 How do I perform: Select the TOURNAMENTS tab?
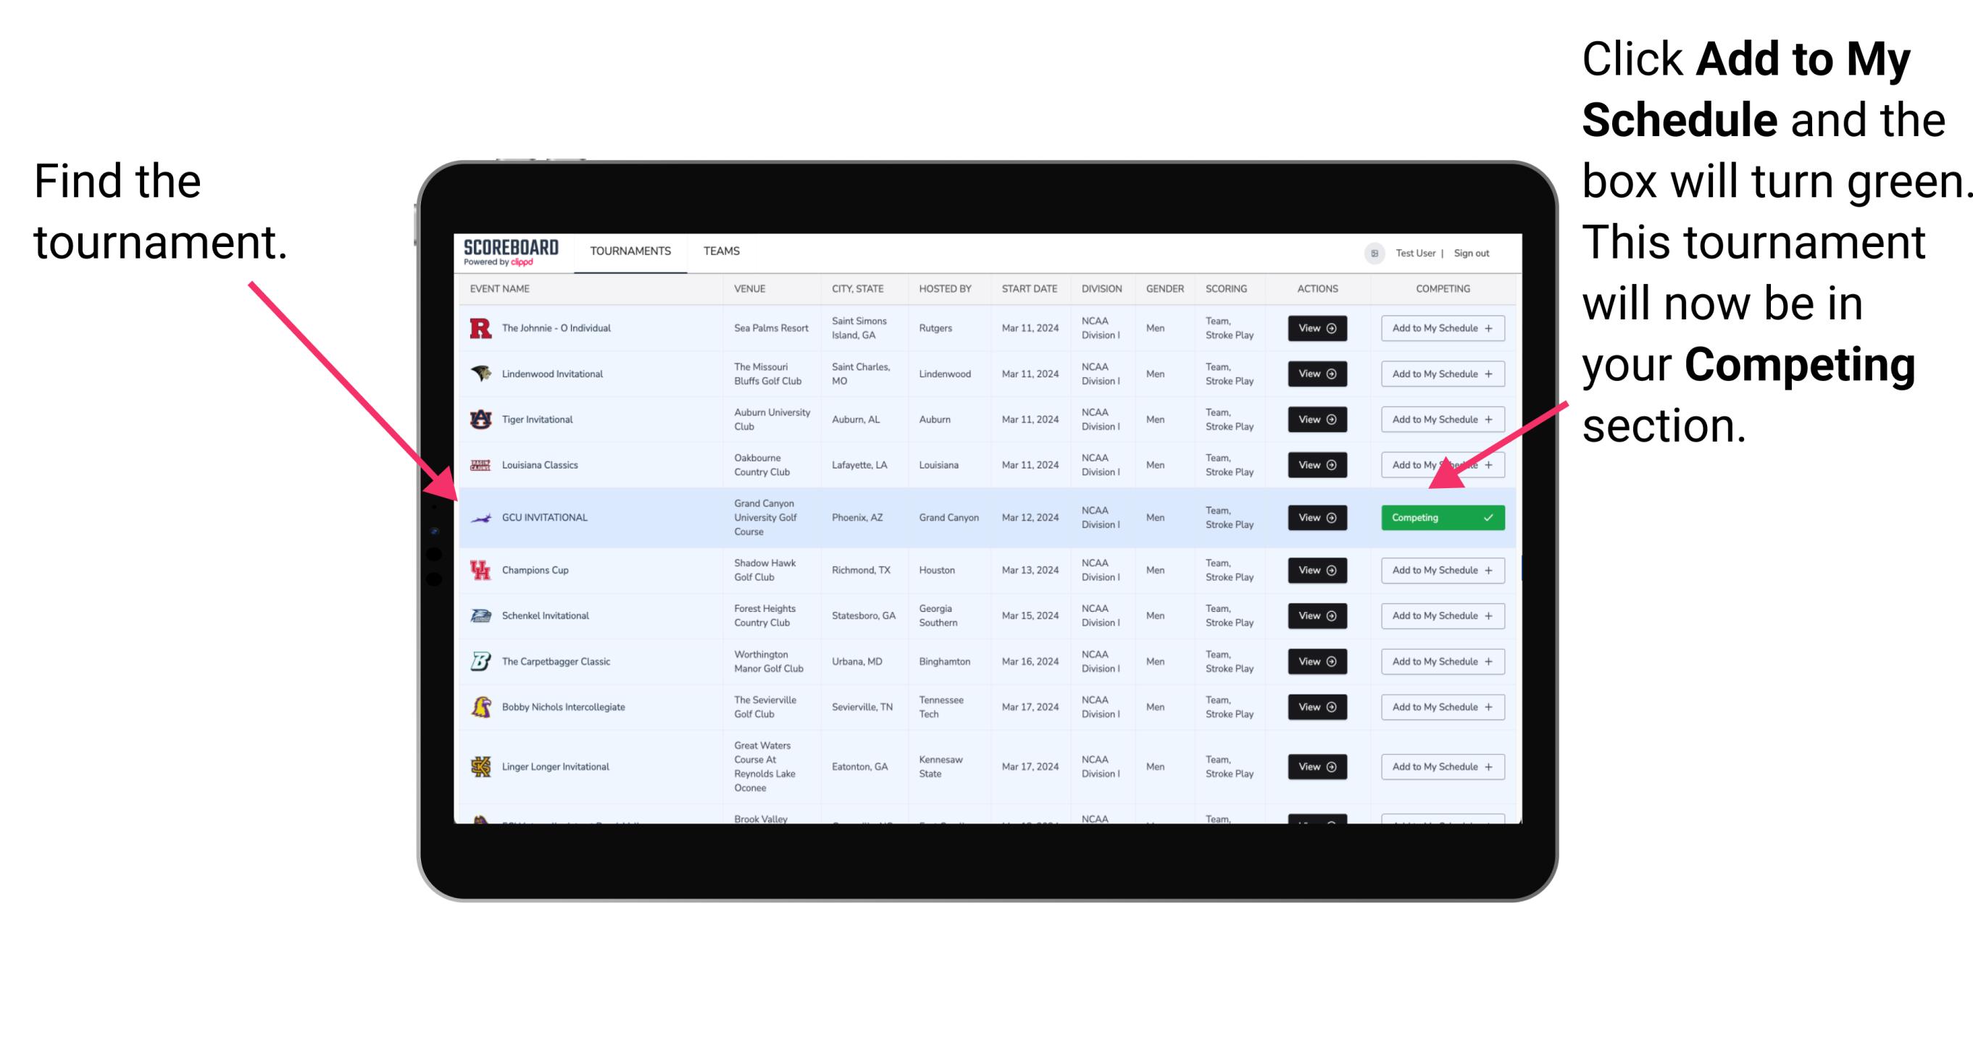(x=627, y=251)
